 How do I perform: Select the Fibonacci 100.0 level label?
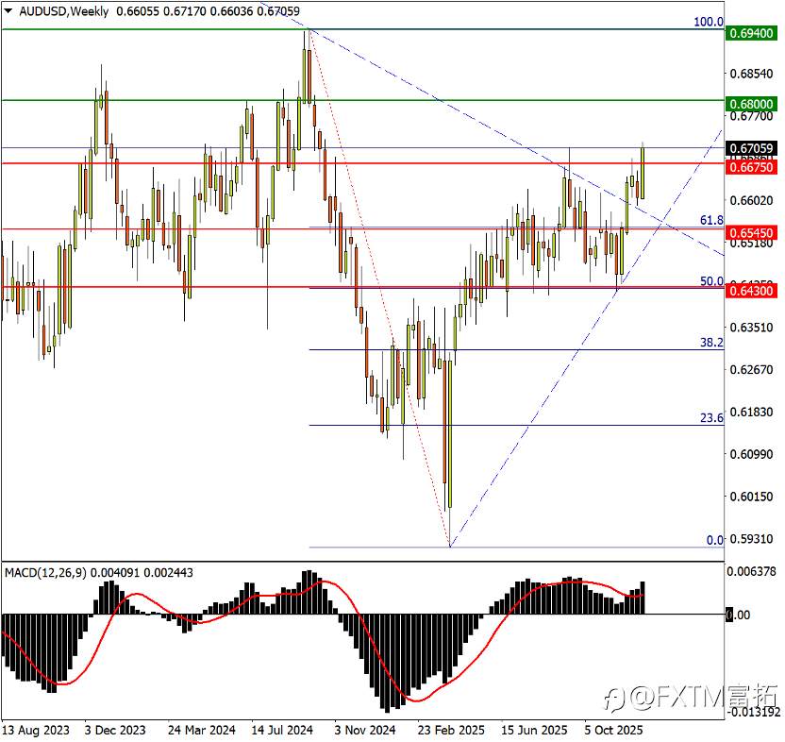tap(709, 22)
